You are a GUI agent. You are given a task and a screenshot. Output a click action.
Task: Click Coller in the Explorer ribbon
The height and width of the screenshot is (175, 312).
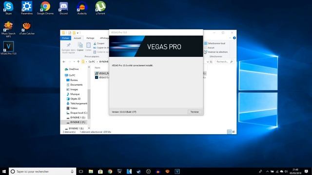[88, 47]
